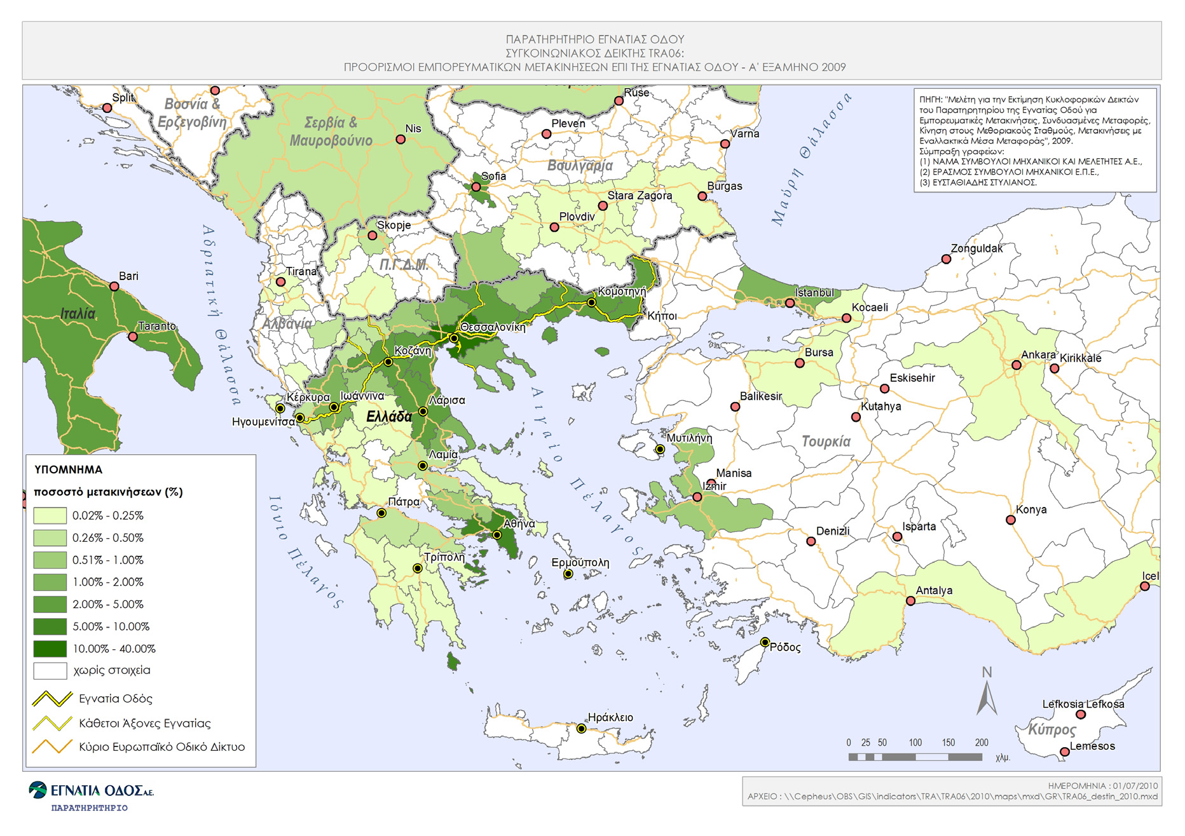Click the 'Ιταλία' country label
The height and width of the screenshot is (836, 1185).
pos(78,313)
